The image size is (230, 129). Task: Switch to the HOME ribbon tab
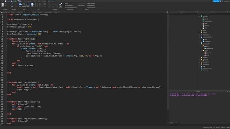(25, 1)
